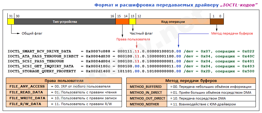The width and height of the screenshot is (262, 113).
Task: Click the FILE_READ_DATA cell
Action: tap(27, 93)
